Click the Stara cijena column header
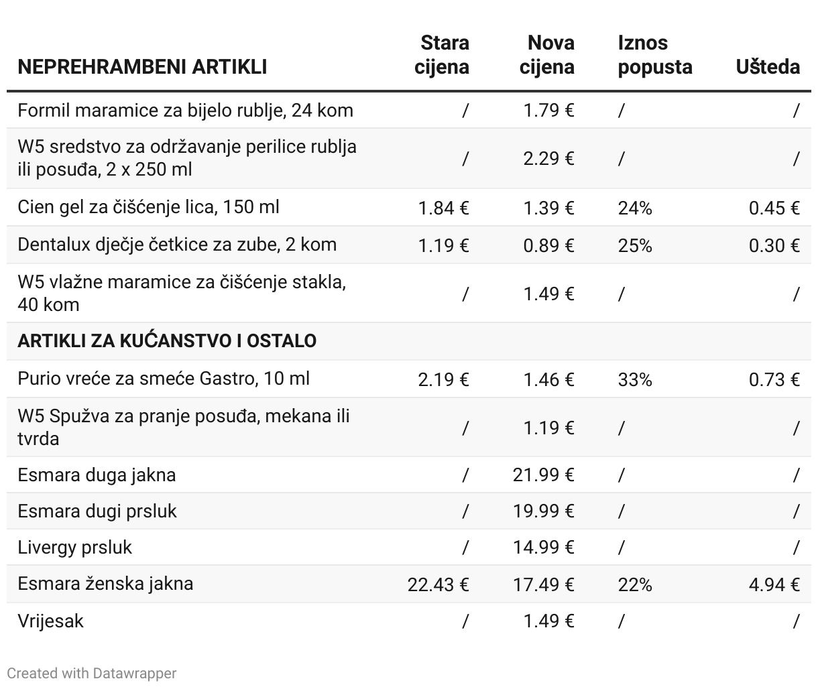This screenshot has width=818, height=689. click(x=442, y=55)
